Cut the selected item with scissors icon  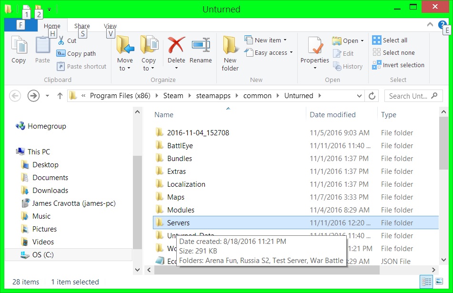tap(67, 41)
